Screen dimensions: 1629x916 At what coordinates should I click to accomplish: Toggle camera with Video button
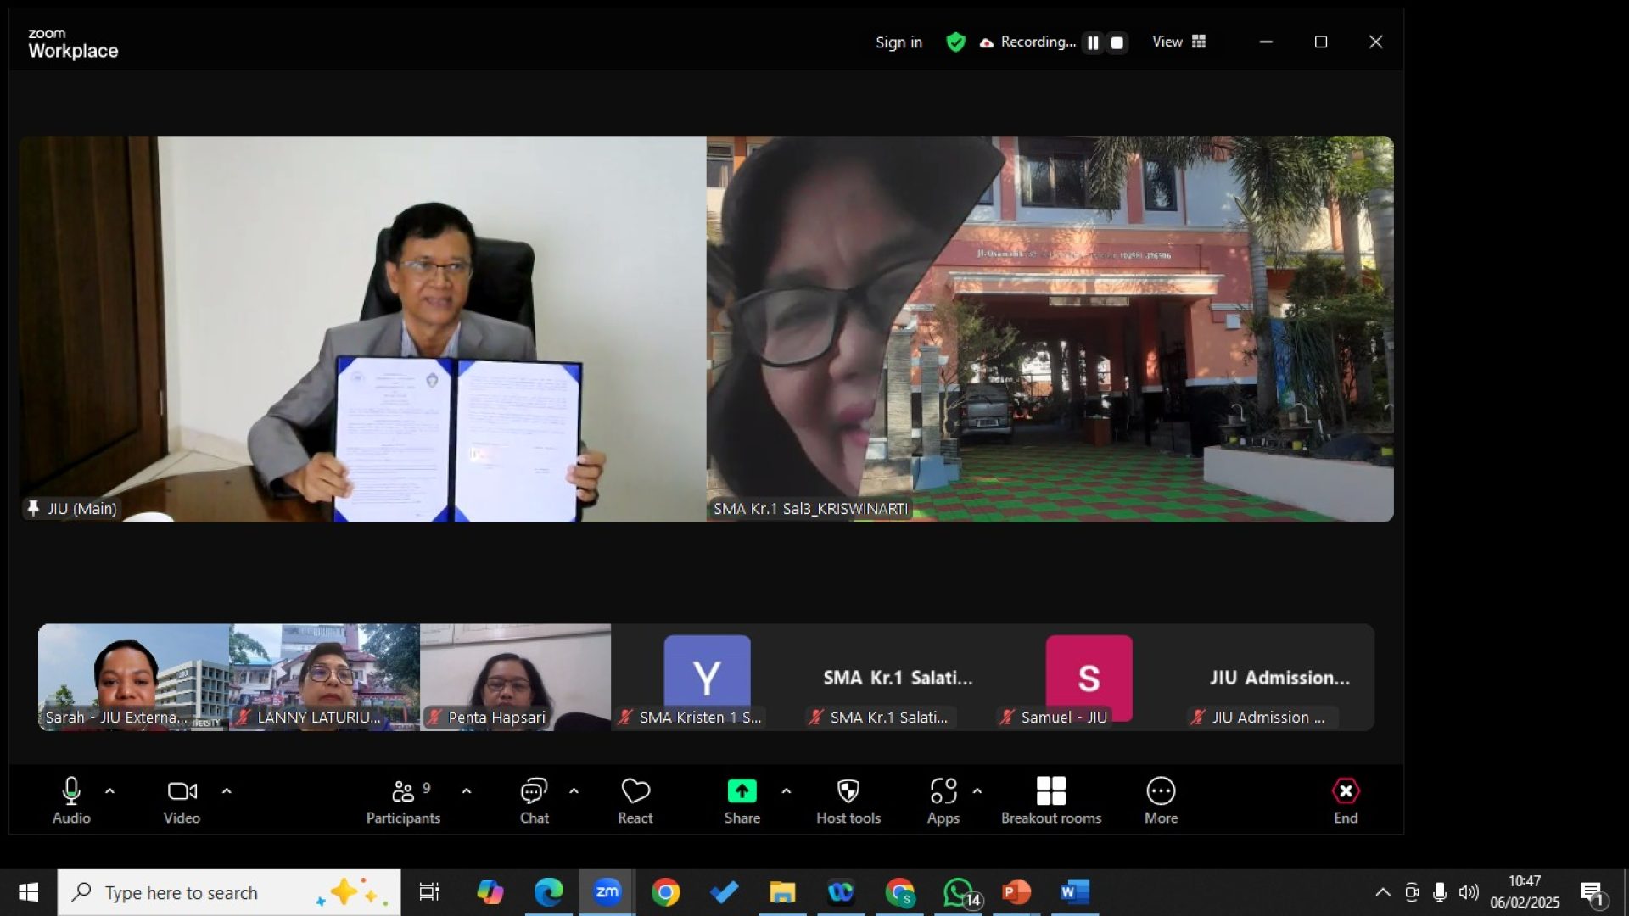coord(182,791)
